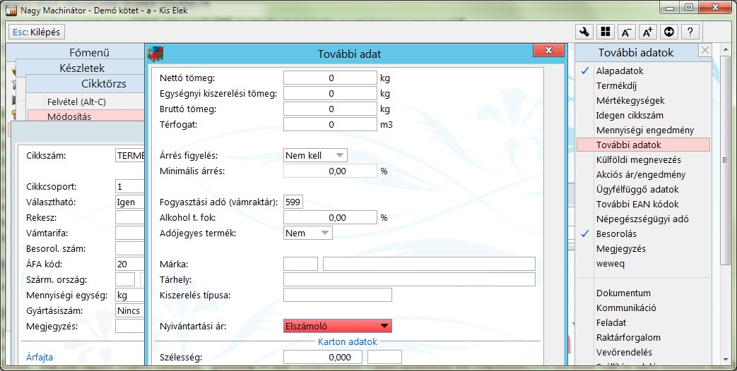Image resolution: width=737 pixels, height=371 pixels.
Task: Select Termékdíj in side panel
Action: coord(616,86)
